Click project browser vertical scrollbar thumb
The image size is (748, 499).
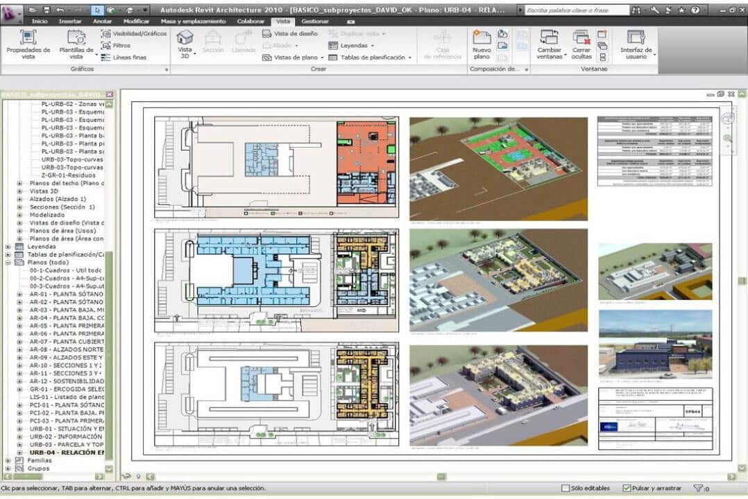[x=109, y=356]
